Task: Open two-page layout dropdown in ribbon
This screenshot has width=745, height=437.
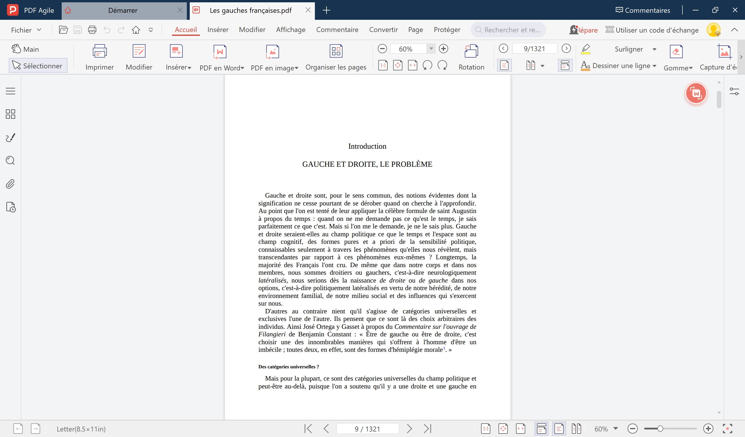Action: tap(542, 65)
